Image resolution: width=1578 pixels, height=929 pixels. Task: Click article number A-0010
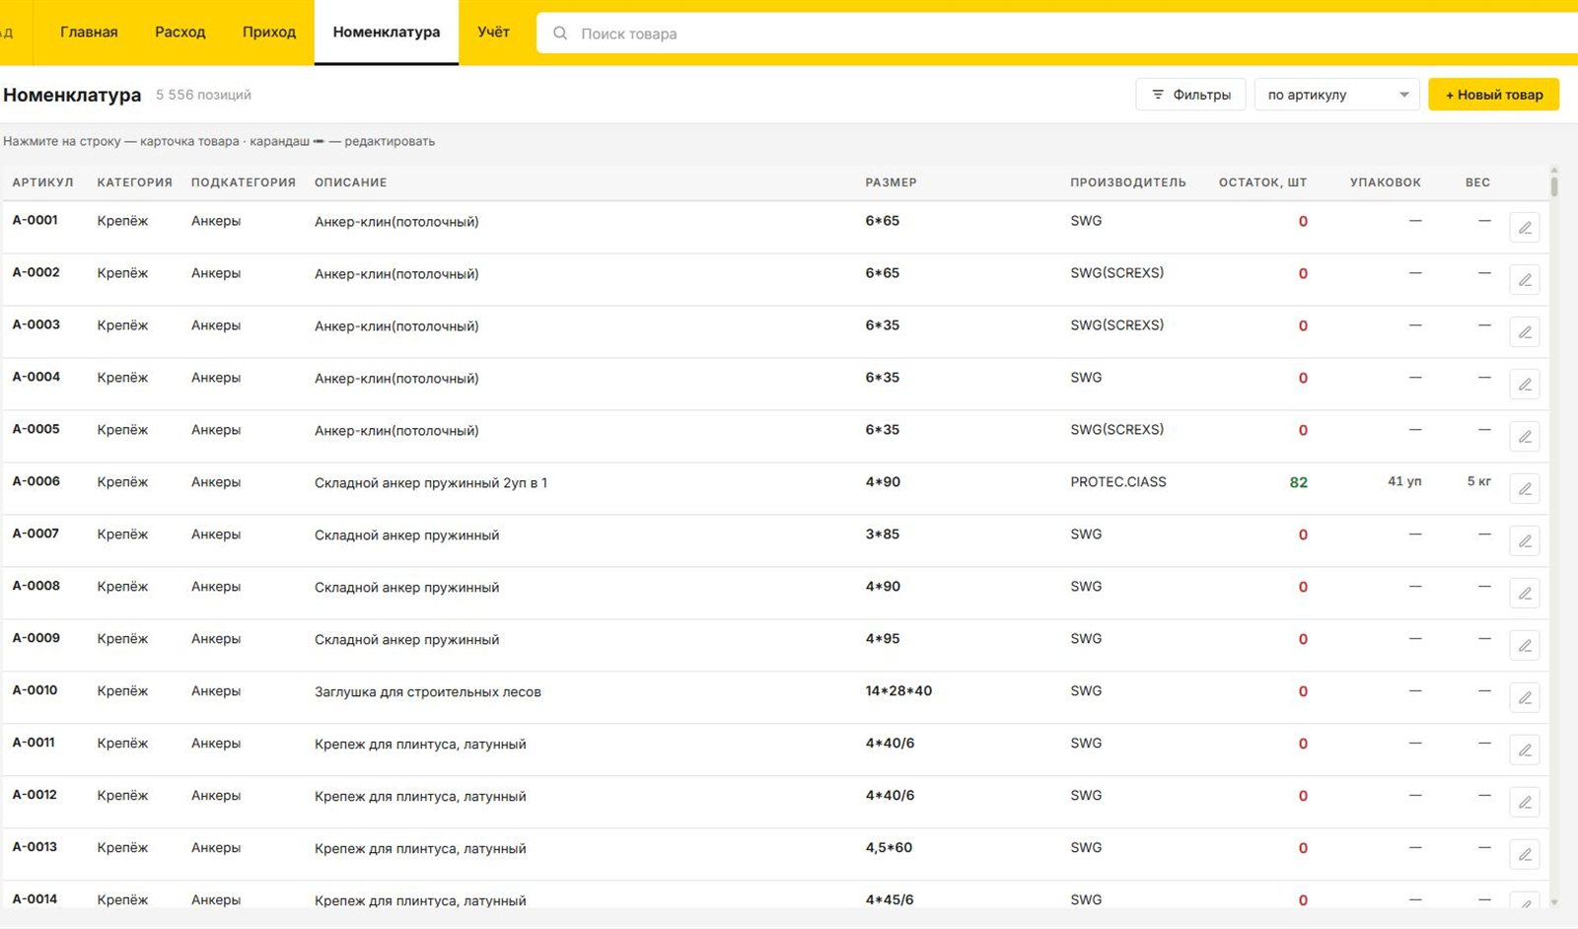click(x=36, y=690)
